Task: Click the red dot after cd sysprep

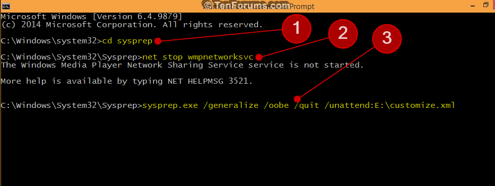Action: pyautogui.click(x=158, y=41)
